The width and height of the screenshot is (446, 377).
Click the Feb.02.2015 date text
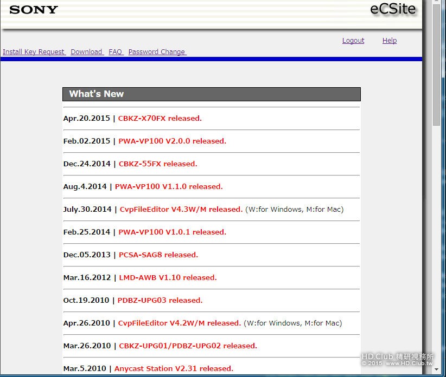(x=86, y=141)
